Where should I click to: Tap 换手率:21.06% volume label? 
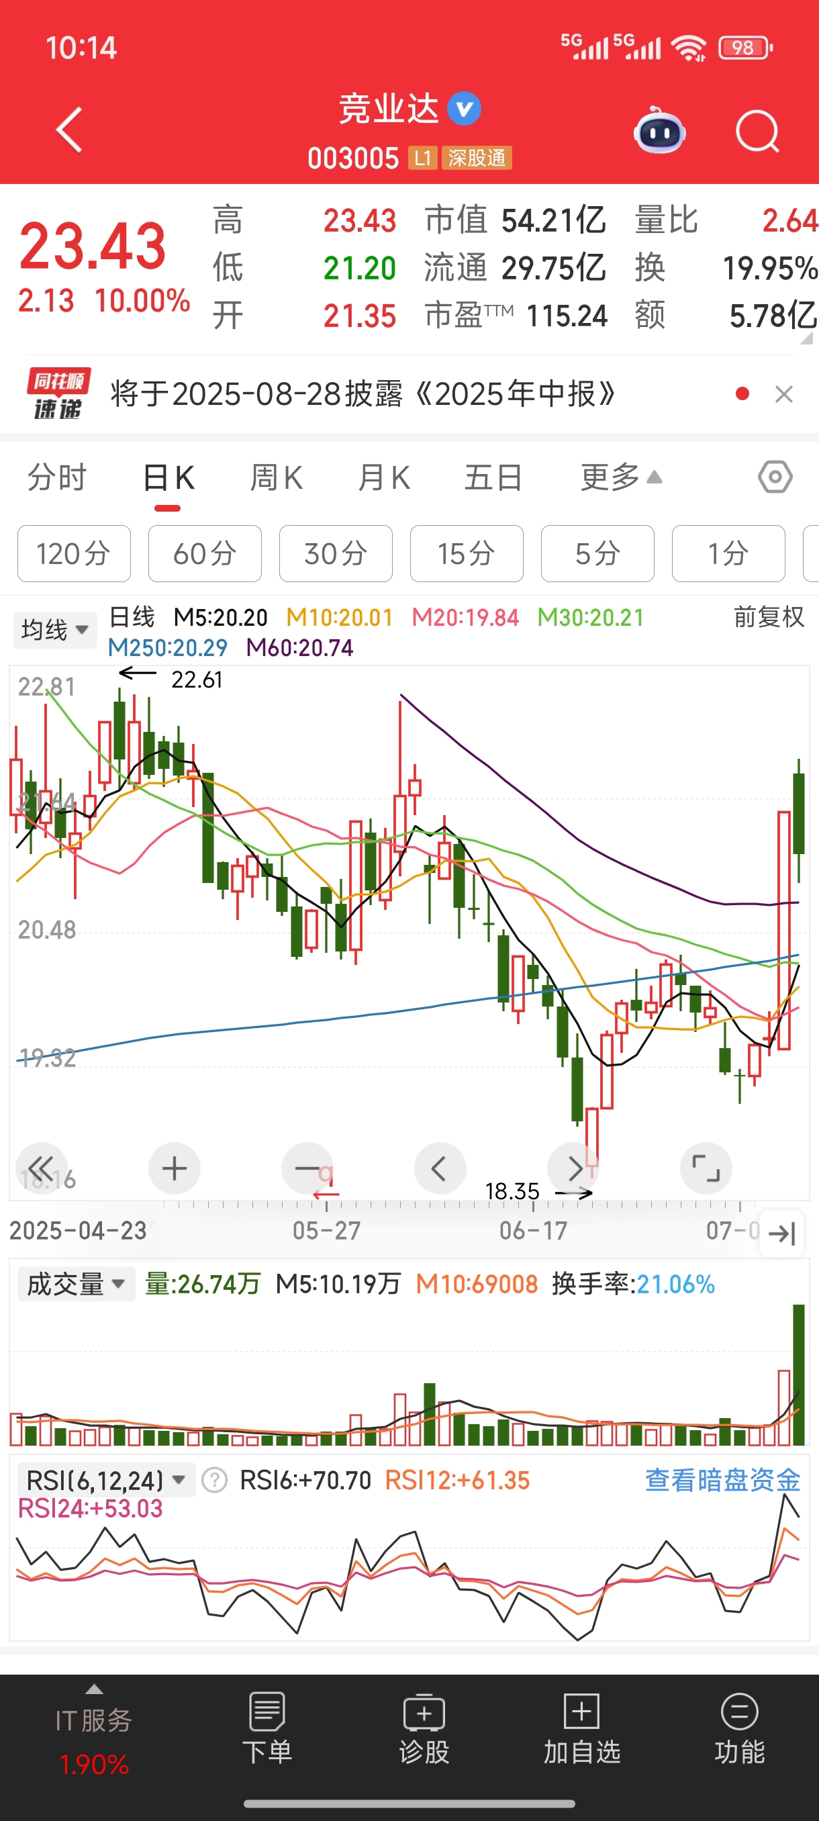coord(633,1284)
